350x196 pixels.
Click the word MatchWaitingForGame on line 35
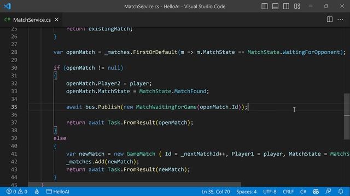click(166, 107)
